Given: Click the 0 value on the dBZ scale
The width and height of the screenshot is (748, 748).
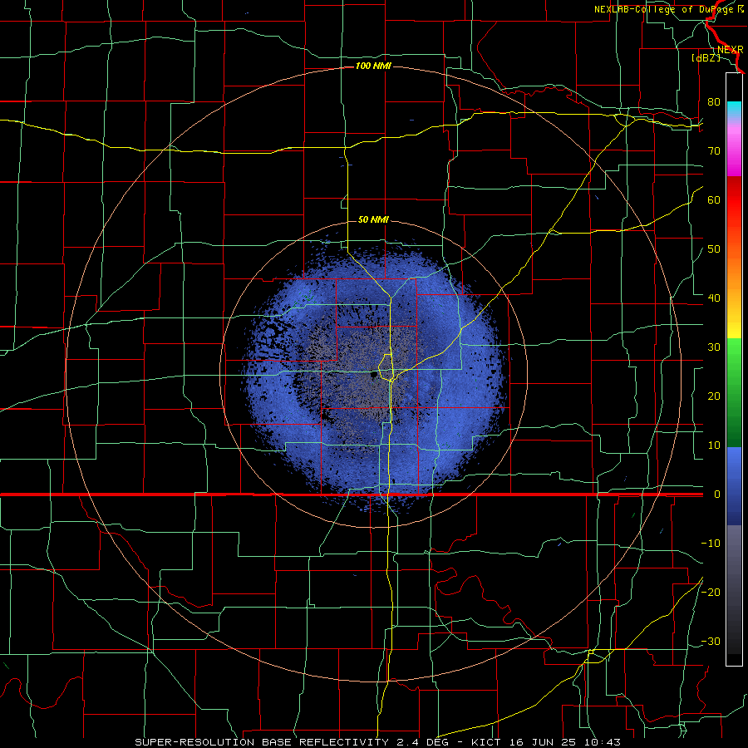Looking at the screenshot, I should pos(717,495).
